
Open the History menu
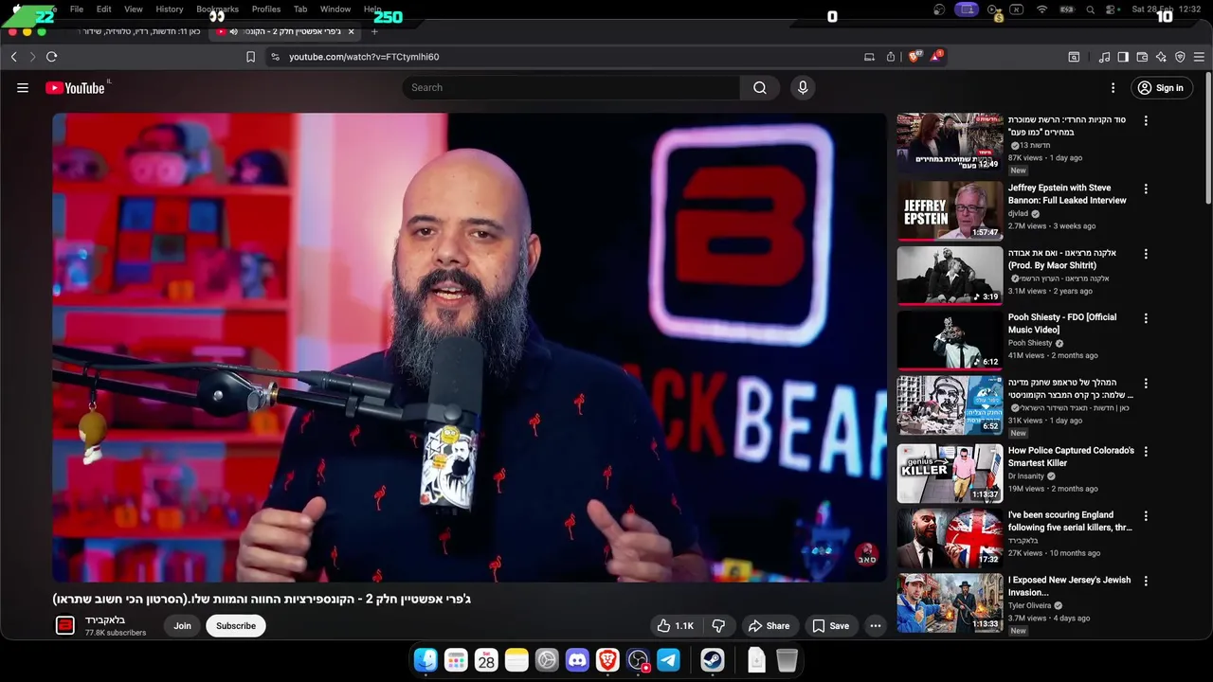point(170,9)
